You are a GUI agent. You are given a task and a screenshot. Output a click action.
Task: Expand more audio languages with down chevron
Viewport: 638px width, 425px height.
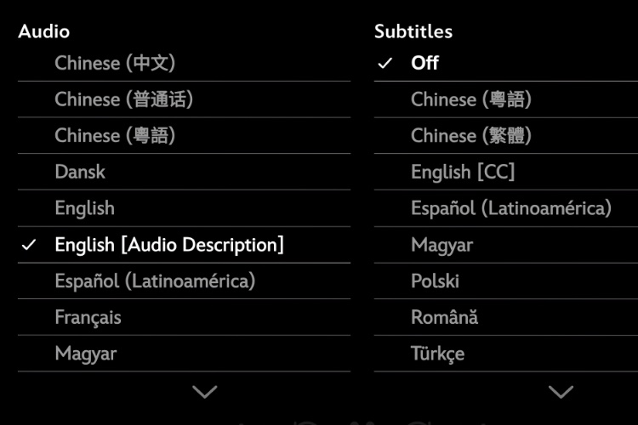coord(204,392)
